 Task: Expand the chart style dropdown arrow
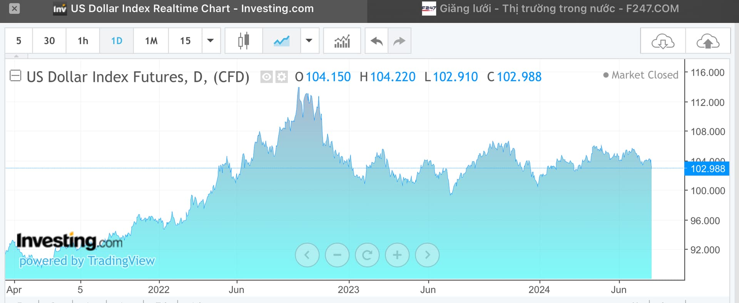click(x=309, y=41)
